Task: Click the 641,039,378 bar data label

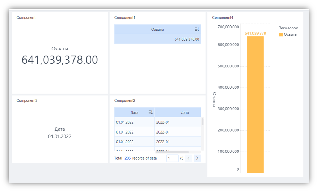Action: 255,33
